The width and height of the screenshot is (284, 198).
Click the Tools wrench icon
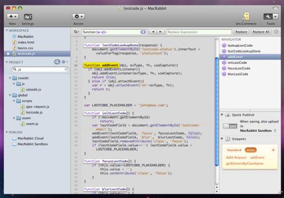point(268,17)
